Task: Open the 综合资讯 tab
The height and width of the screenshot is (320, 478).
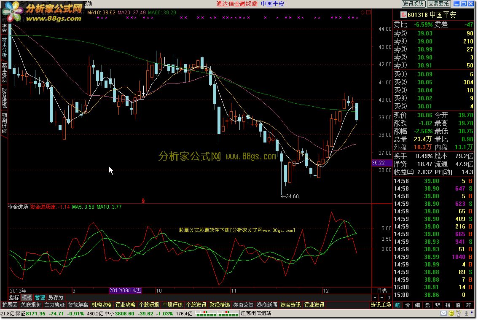Action: pos(290,305)
